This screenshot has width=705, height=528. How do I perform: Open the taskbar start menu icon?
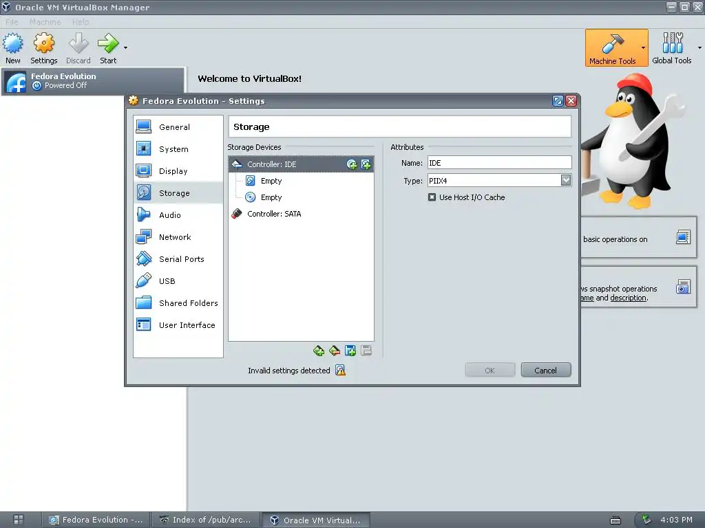19,520
